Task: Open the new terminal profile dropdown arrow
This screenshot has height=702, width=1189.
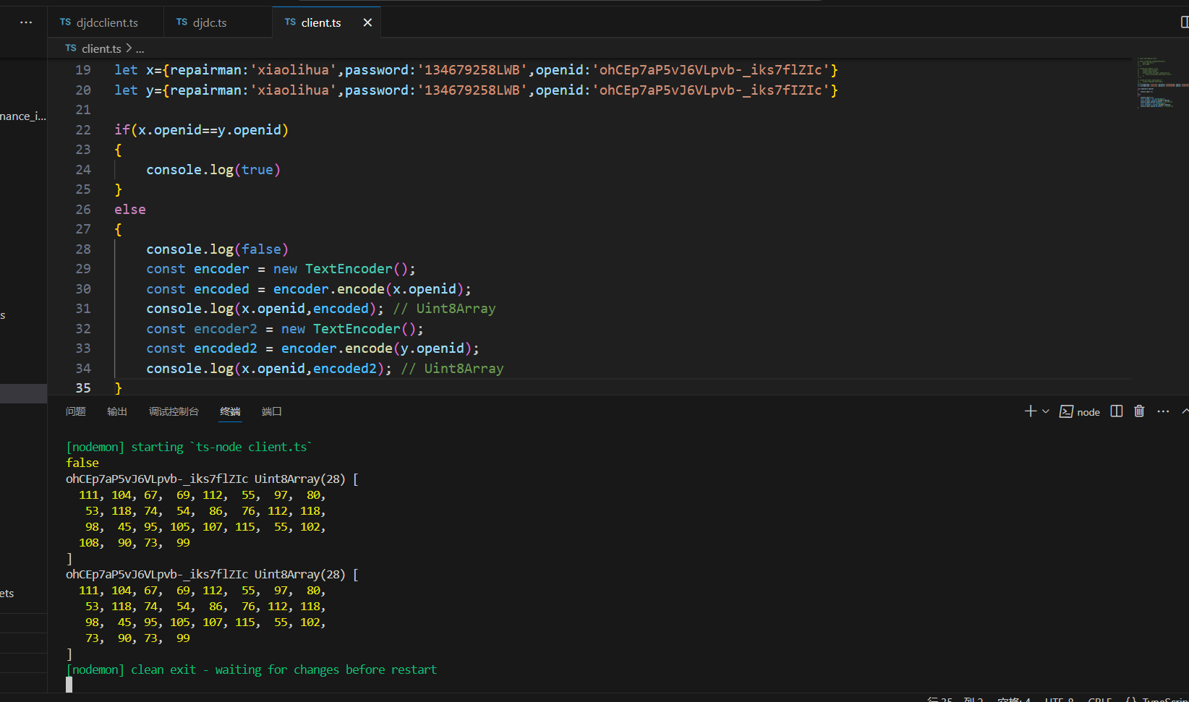Action: point(1046,411)
